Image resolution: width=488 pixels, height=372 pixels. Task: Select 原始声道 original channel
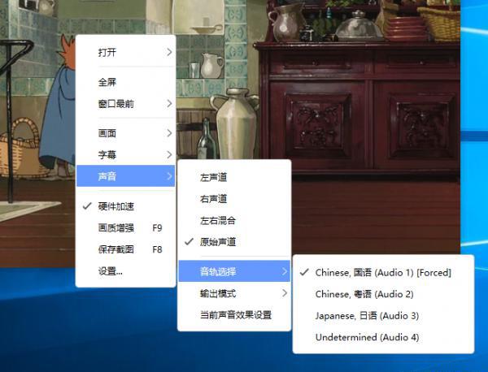click(234, 242)
